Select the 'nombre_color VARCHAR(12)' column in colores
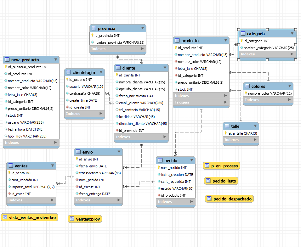Image resolution: width=301 pixels, height=247 pixels. tap(268, 93)
